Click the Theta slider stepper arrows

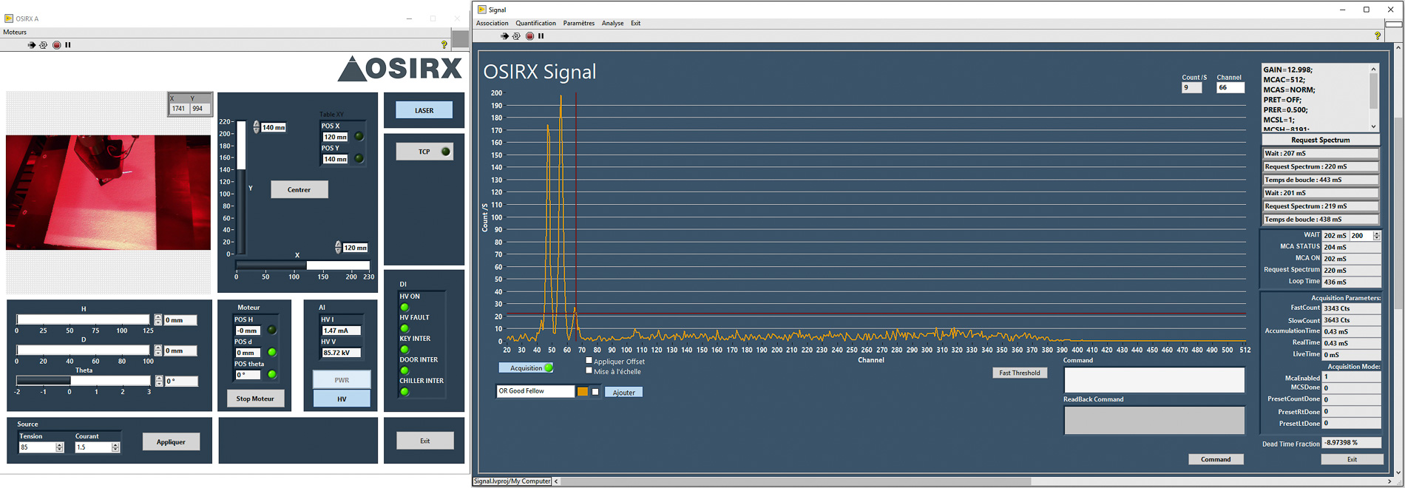pyautogui.click(x=159, y=381)
